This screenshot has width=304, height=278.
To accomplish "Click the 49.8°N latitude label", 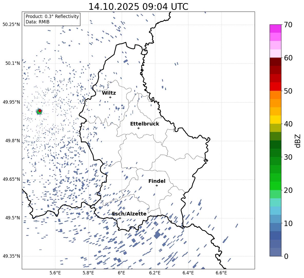I will [x=13, y=141].
